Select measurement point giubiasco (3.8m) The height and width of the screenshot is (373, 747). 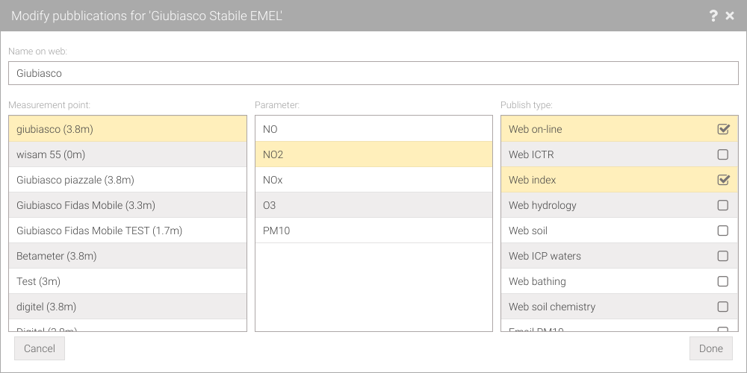128,129
